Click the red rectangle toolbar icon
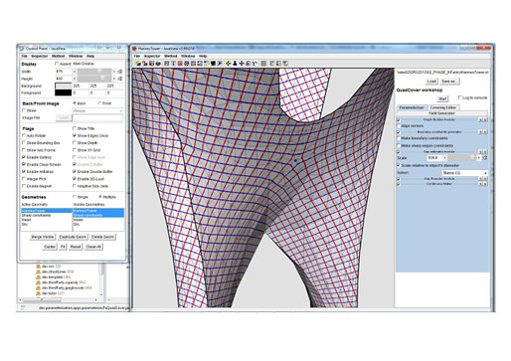511x361 pixels. coord(180,63)
